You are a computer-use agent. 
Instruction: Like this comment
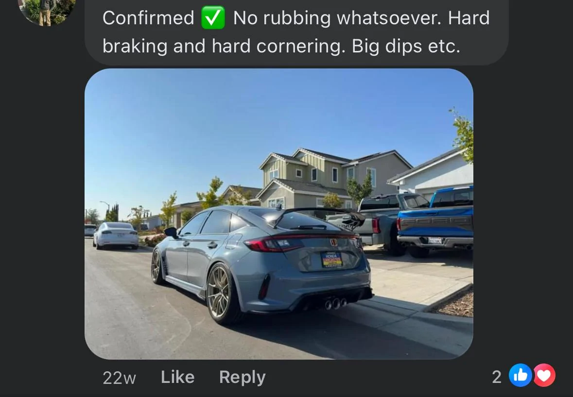177,377
